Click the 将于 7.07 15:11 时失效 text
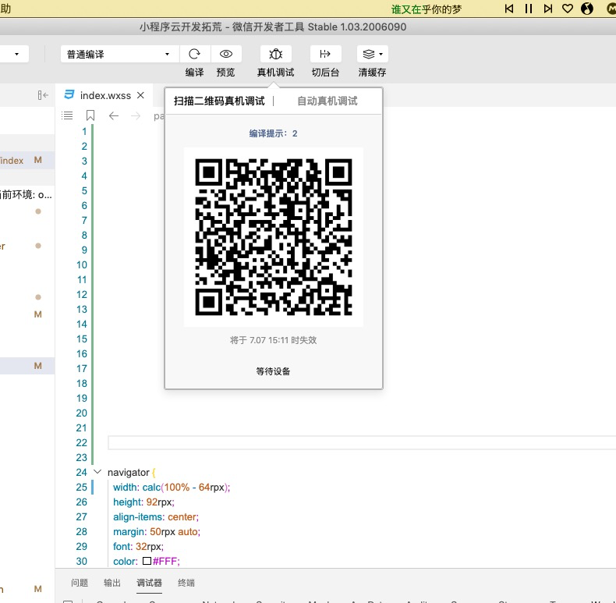This screenshot has height=603, width=616. coord(274,340)
